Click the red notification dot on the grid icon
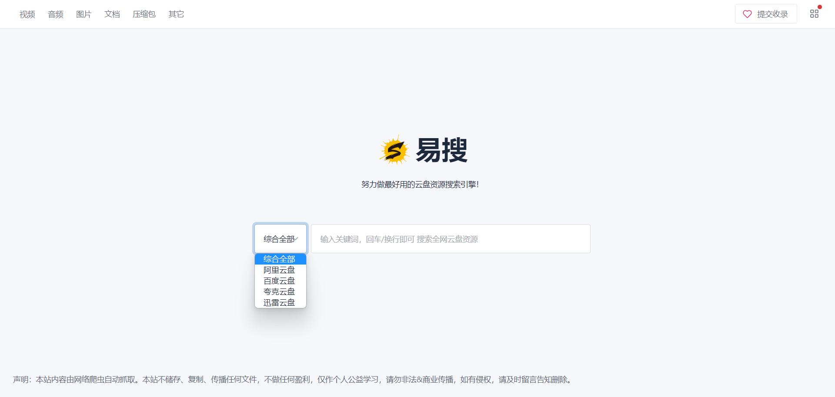 pos(820,7)
